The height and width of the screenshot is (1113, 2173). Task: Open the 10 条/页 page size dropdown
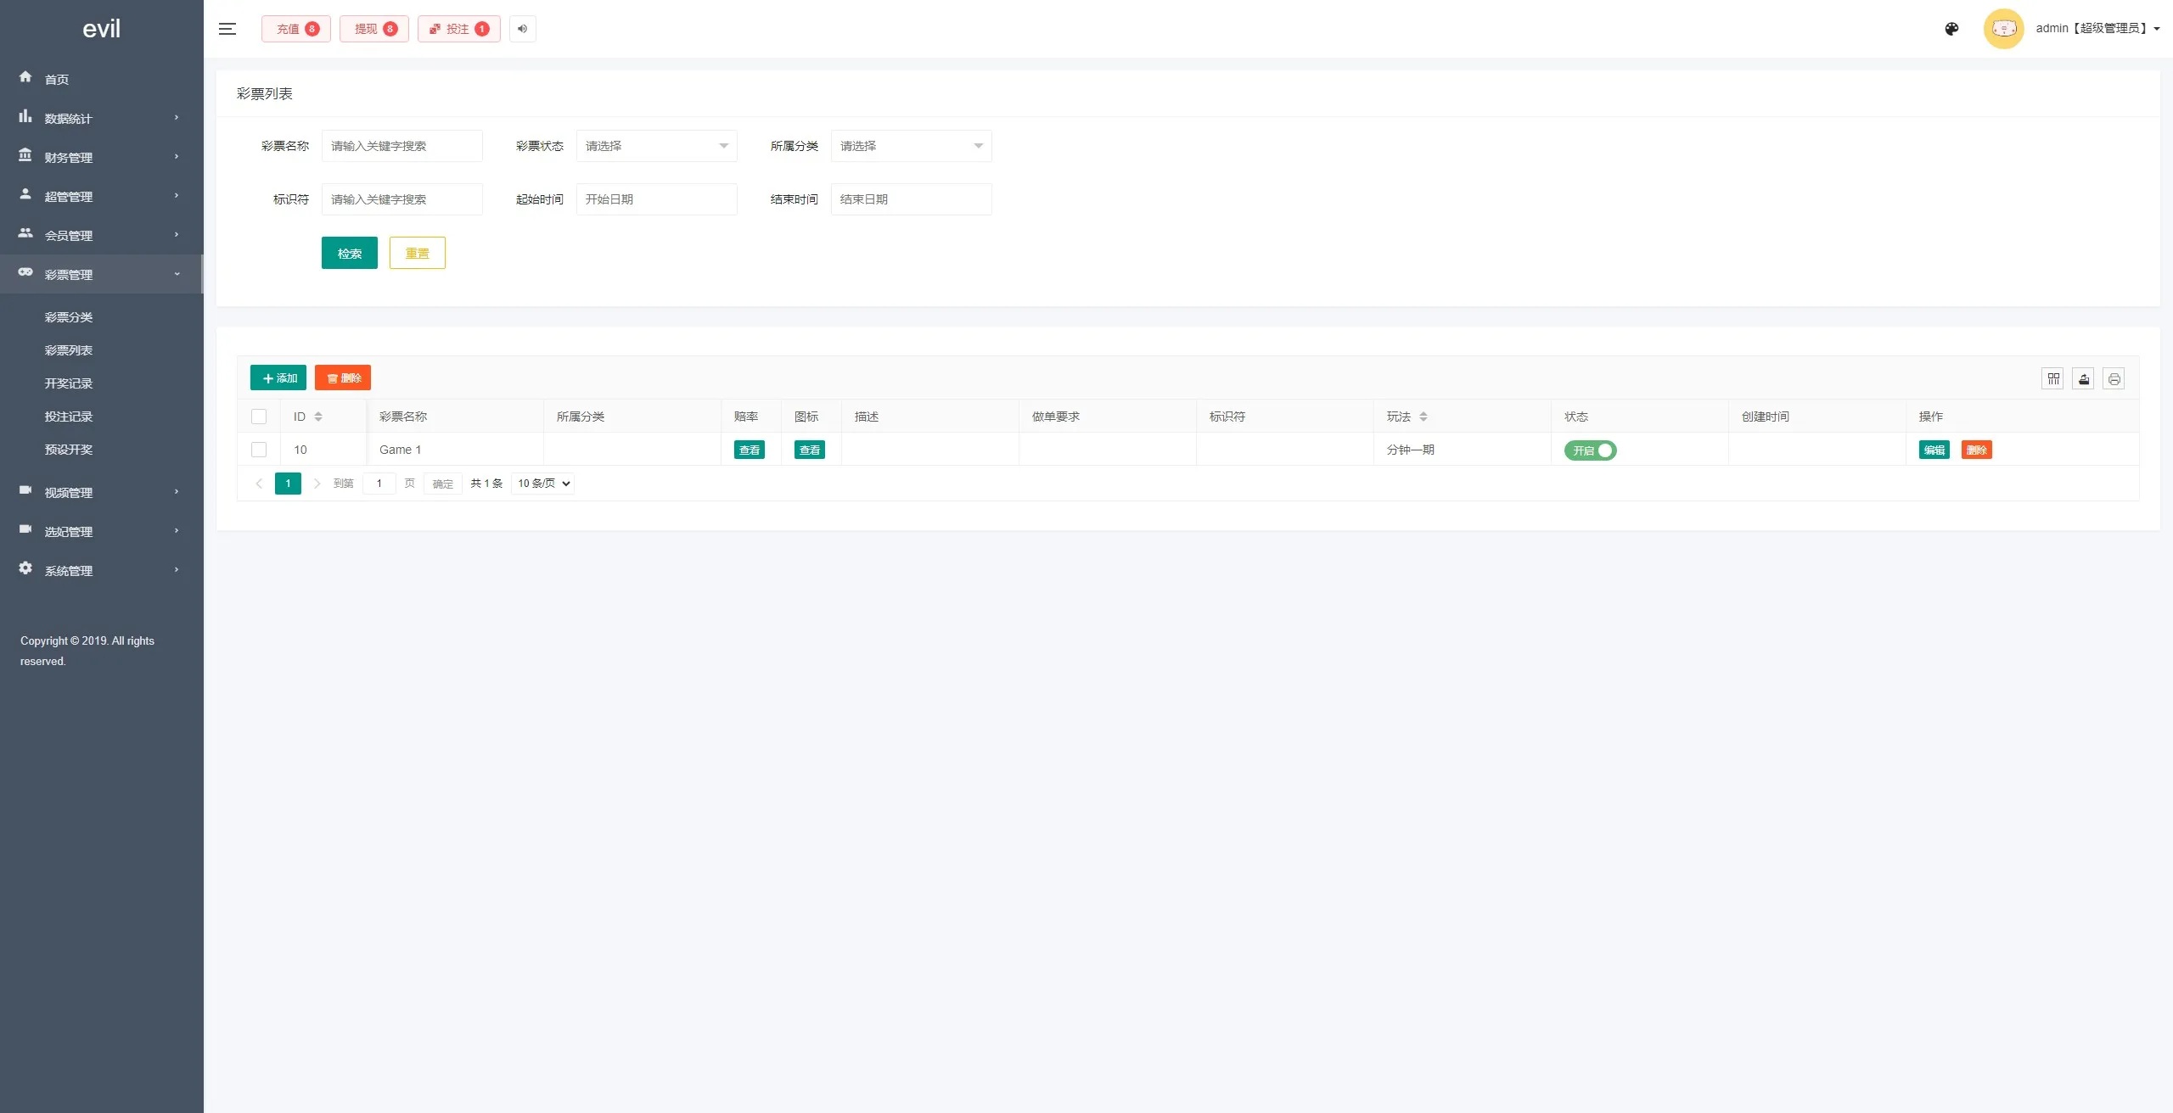[543, 484]
